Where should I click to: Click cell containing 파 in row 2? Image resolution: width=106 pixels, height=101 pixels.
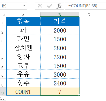click(x=23, y=30)
